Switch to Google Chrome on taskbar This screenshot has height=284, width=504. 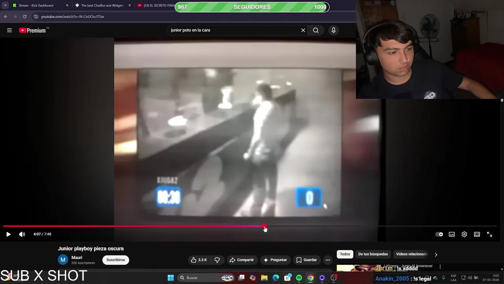click(311, 278)
